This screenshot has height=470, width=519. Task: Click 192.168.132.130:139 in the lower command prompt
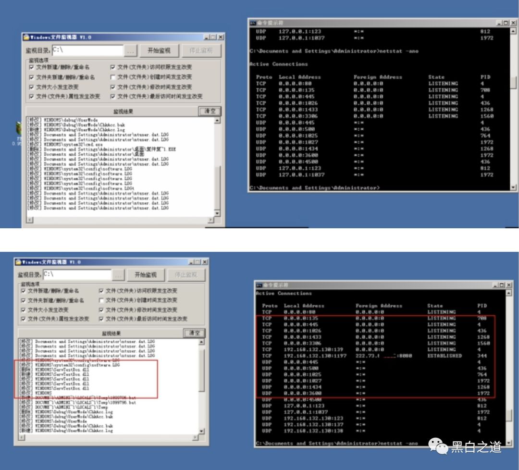coord(313,349)
